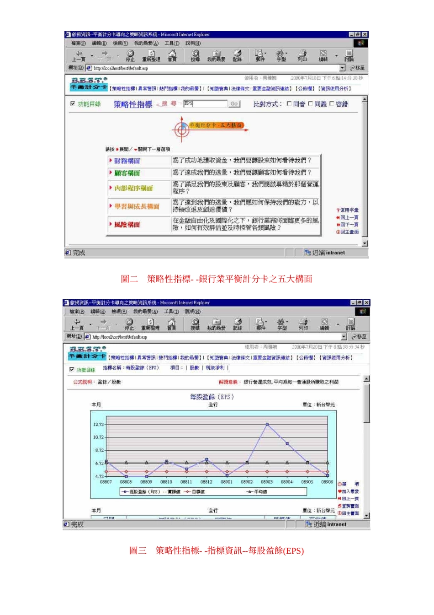Click 移至 button in top window address bar
The height and width of the screenshot is (615, 434).
point(358,68)
